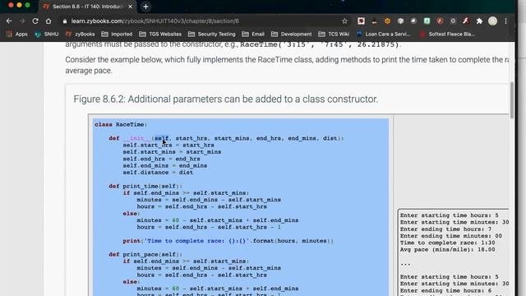Click the gray cube extension icon
Viewport: 526px width, 296px height.
coord(400,21)
